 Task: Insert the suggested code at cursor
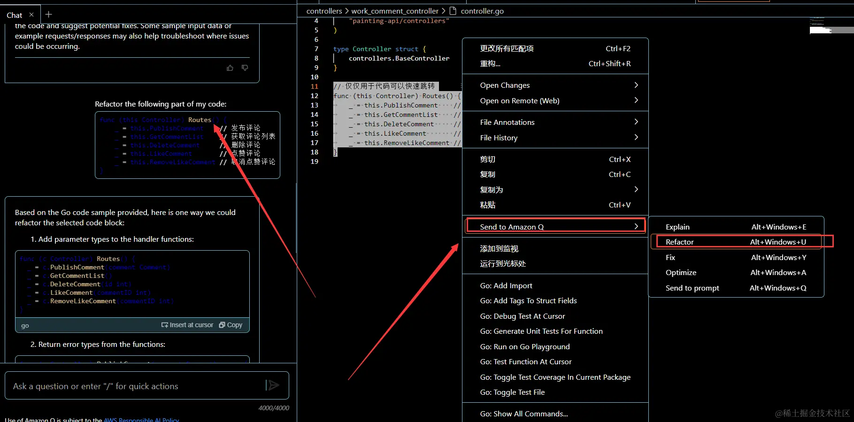[x=187, y=325]
